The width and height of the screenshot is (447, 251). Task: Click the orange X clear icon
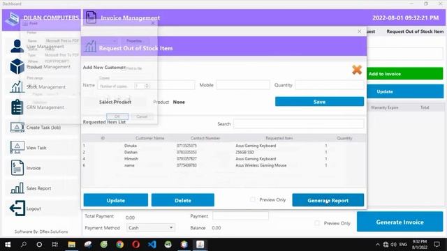(357, 70)
